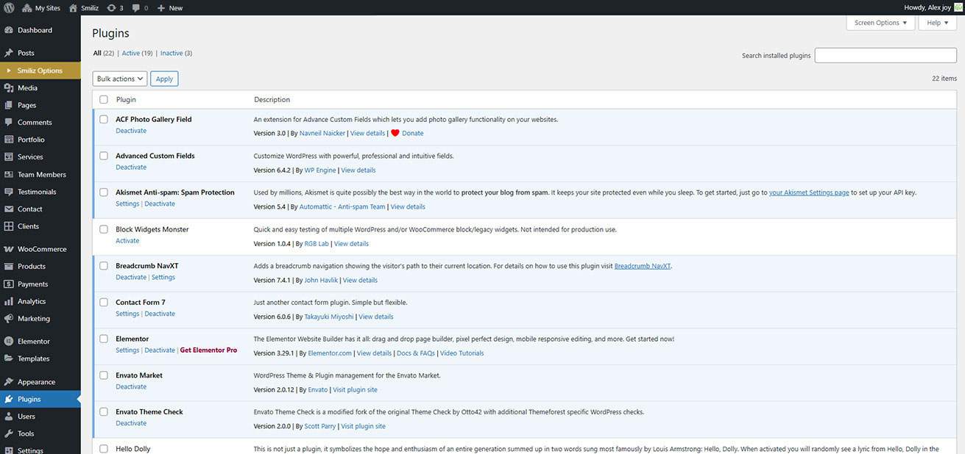The image size is (965, 454).
Task: Open the updates icon showing 3
Action: [x=111, y=7]
